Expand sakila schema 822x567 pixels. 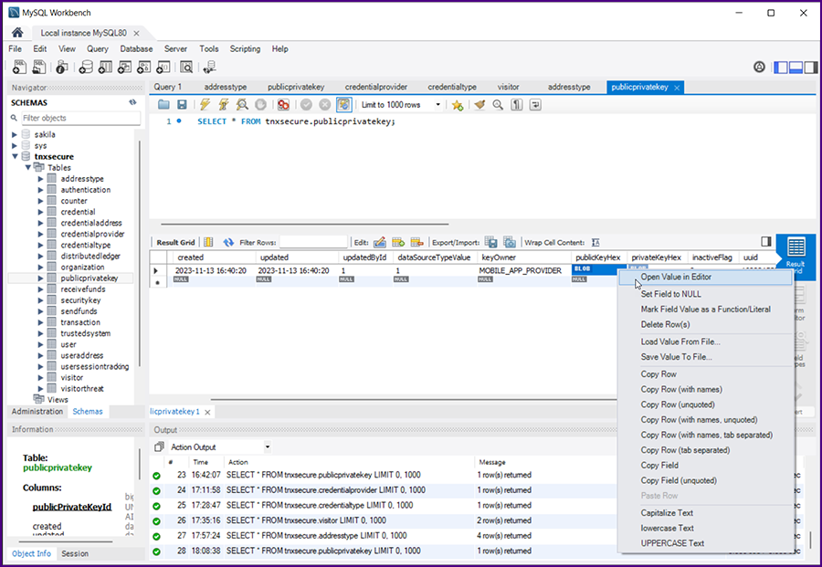point(15,134)
